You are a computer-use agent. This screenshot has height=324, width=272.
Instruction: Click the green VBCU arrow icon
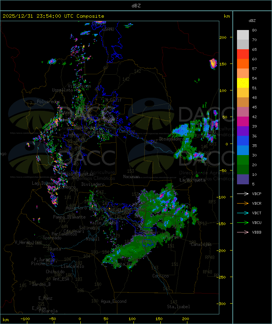click(x=243, y=222)
